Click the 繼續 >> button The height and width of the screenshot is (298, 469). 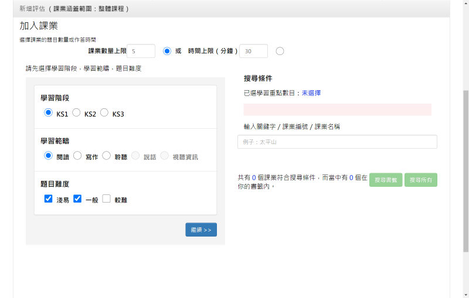click(x=200, y=230)
